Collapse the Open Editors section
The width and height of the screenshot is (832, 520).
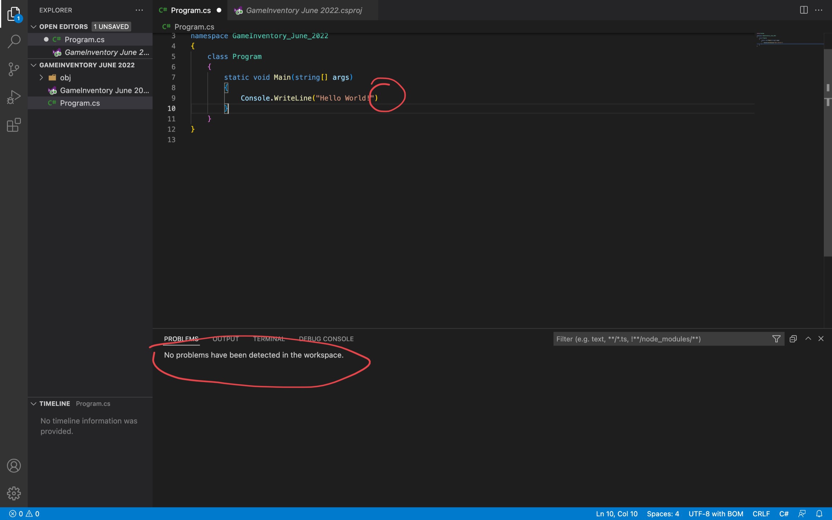tap(34, 26)
